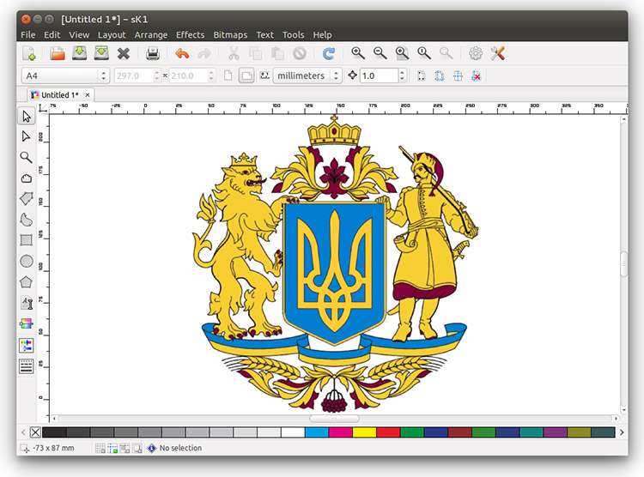The width and height of the screenshot is (644, 477).
Task: Zoom out with minus magnifier
Action: (380, 53)
